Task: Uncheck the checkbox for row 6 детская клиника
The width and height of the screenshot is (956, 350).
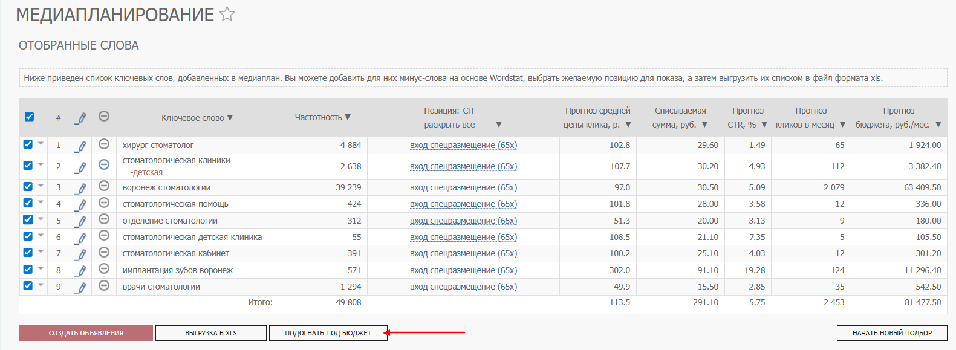Action: 28,236
